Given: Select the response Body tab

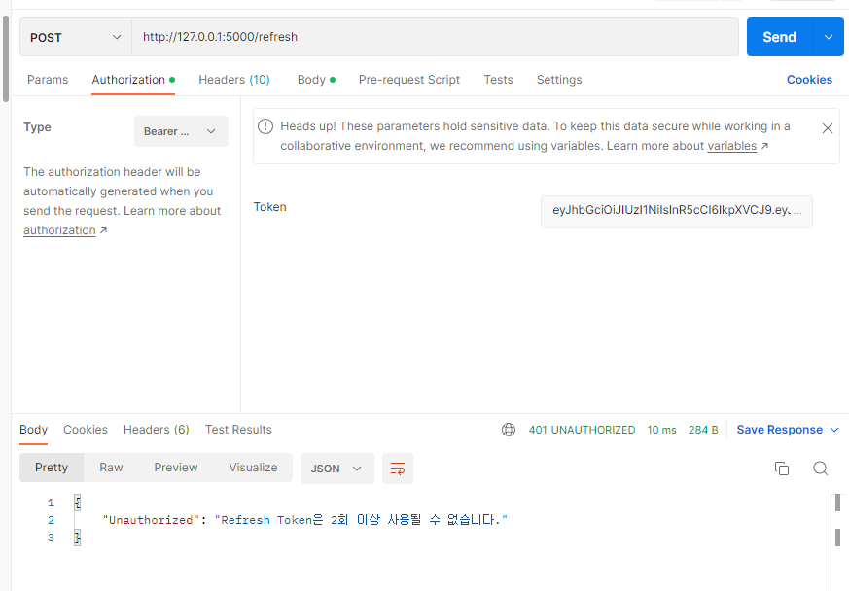Looking at the screenshot, I should (x=34, y=430).
